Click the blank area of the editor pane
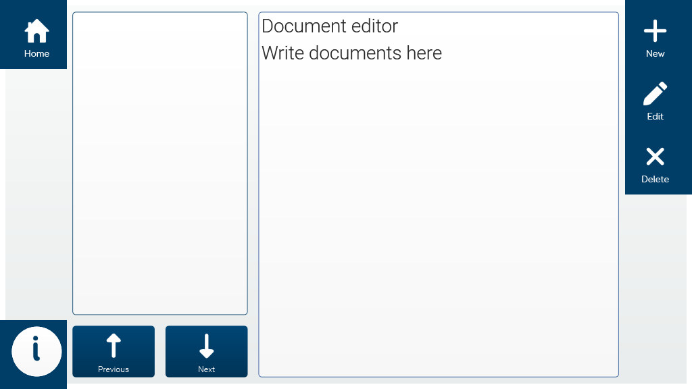The width and height of the screenshot is (692, 389). (x=438, y=221)
